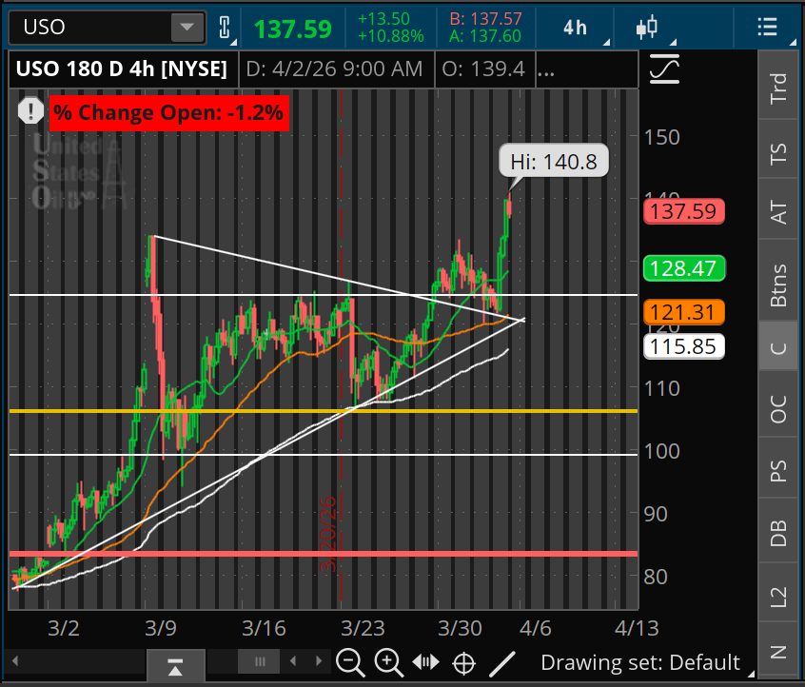
Task: Click the orange 121.31 price tag
Action: pyautogui.click(x=684, y=312)
